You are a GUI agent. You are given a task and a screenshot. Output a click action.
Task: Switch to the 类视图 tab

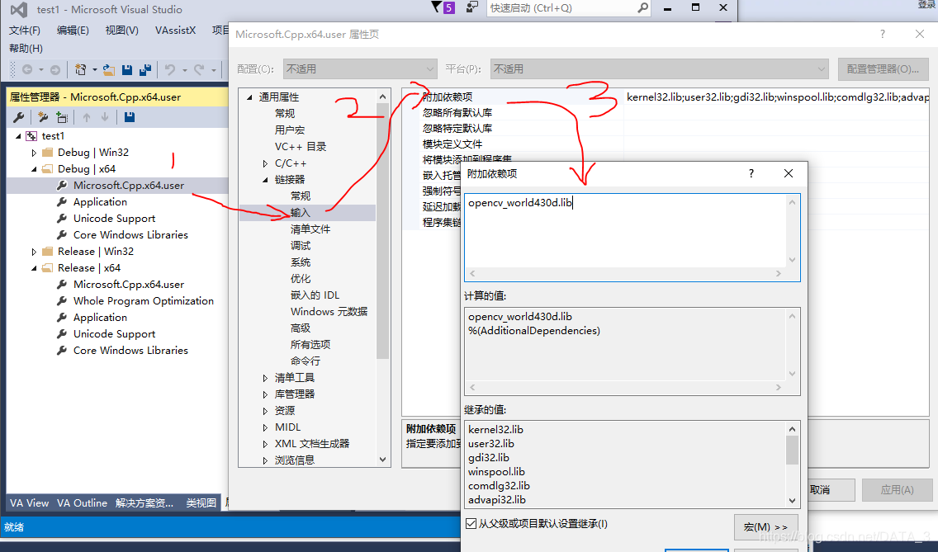201,503
